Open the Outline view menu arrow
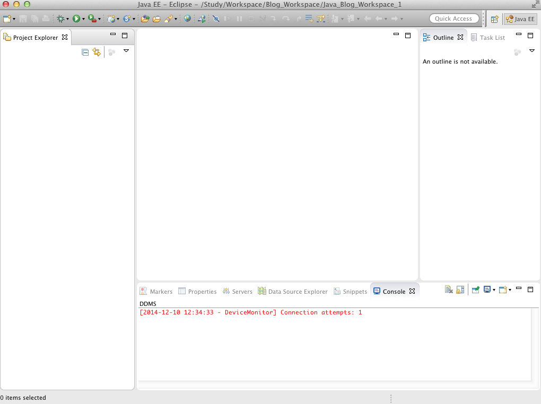 (x=532, y=51)
